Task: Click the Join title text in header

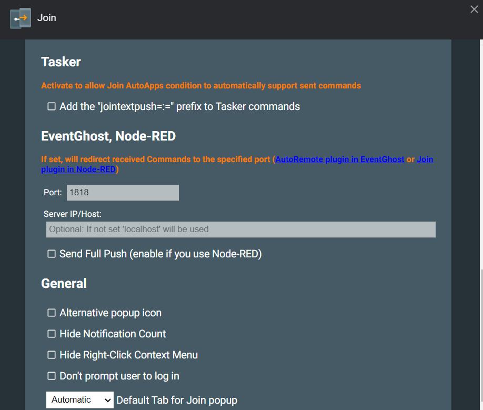Action: (x=46, y=18)
